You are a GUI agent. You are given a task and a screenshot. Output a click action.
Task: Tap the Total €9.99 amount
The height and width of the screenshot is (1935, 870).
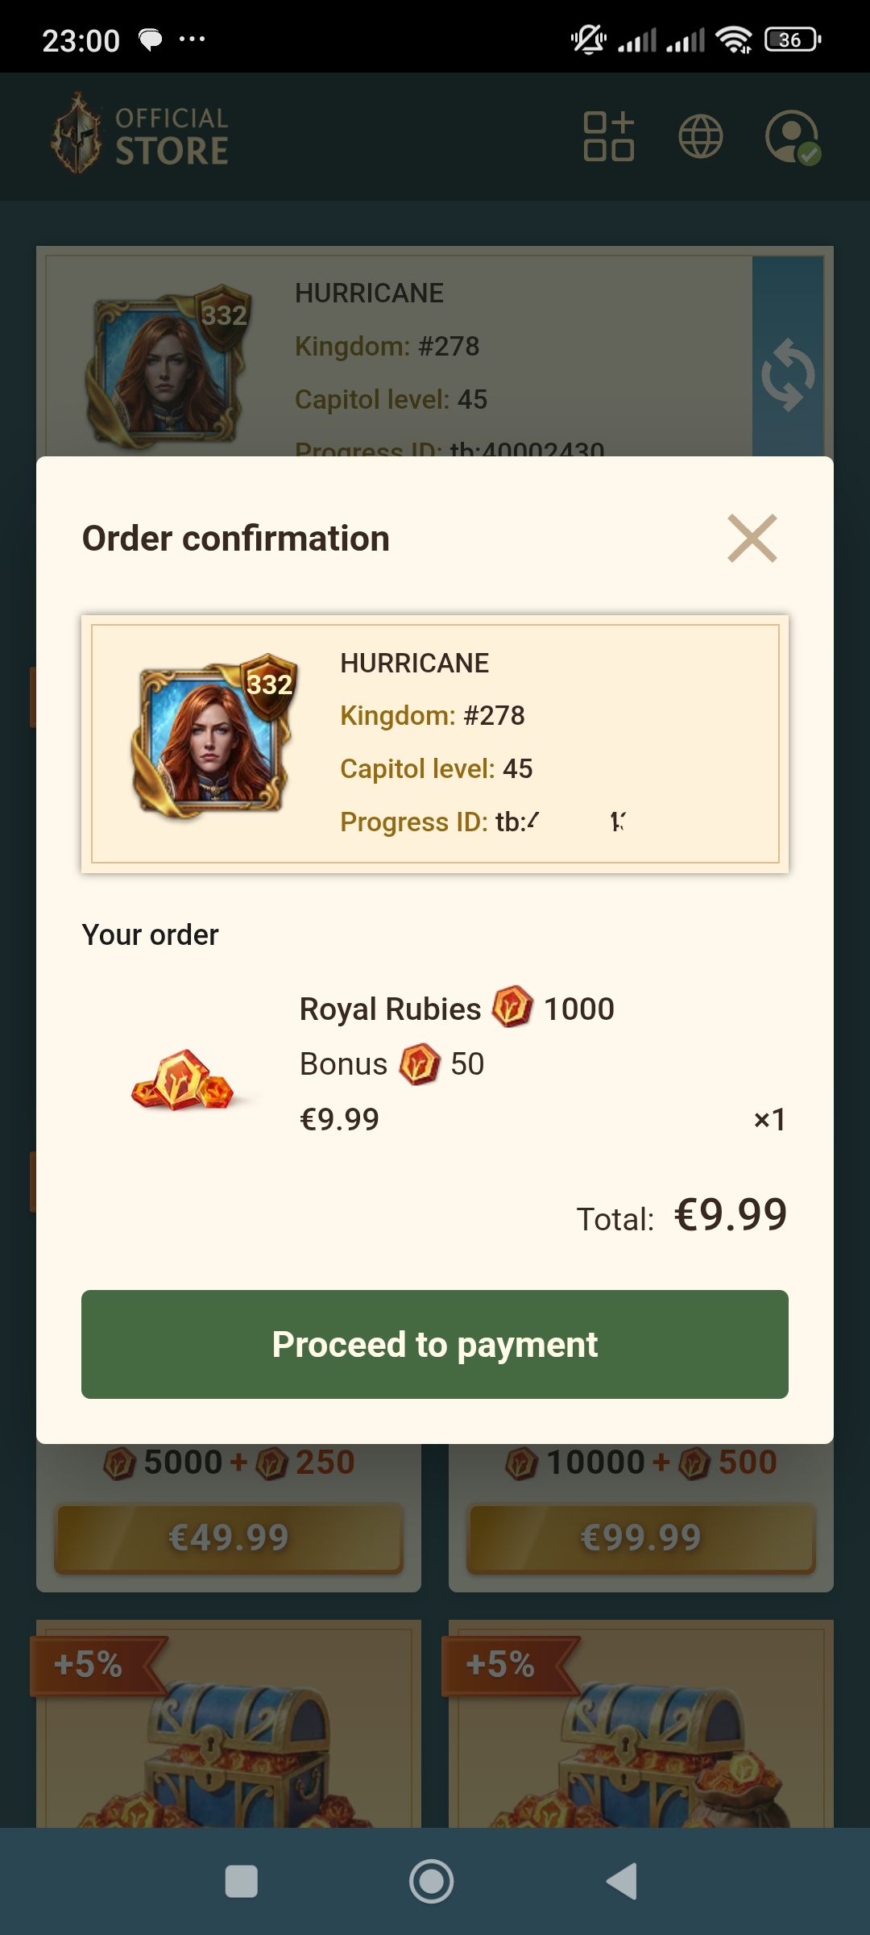[731, 1215]
